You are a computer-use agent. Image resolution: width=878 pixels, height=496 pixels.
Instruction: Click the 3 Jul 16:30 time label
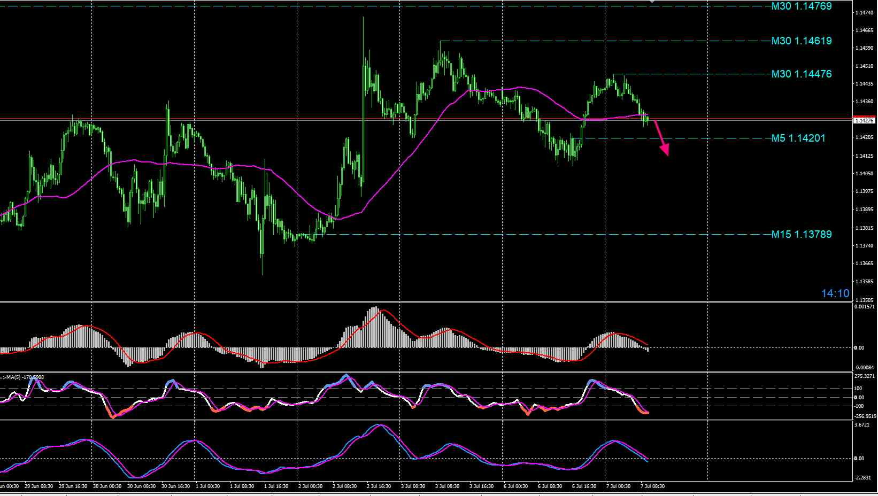(481, 486)
